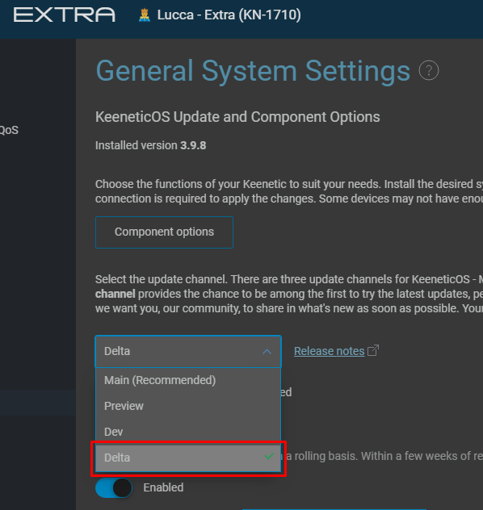
Task: Click the EXTRA logo in the header
Action: (64, 15)
